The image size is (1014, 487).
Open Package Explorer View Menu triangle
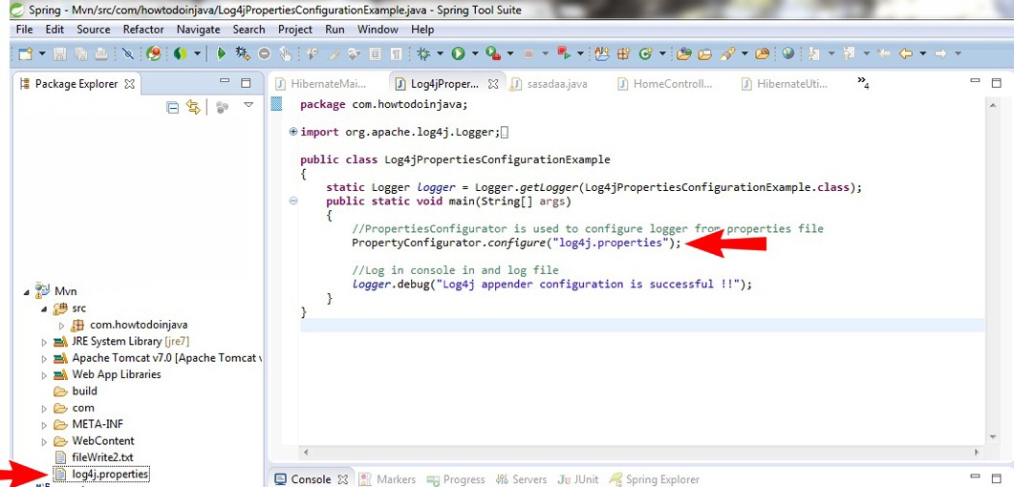pos(248,105)
